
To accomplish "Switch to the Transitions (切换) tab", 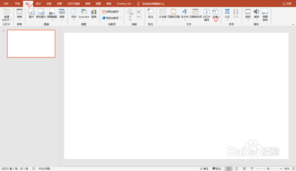I will [x=49, y=4].
